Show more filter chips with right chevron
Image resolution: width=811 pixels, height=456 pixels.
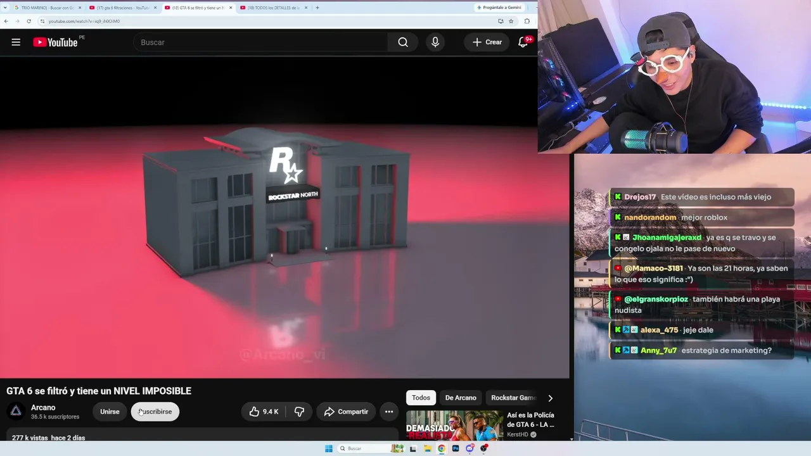550,398
